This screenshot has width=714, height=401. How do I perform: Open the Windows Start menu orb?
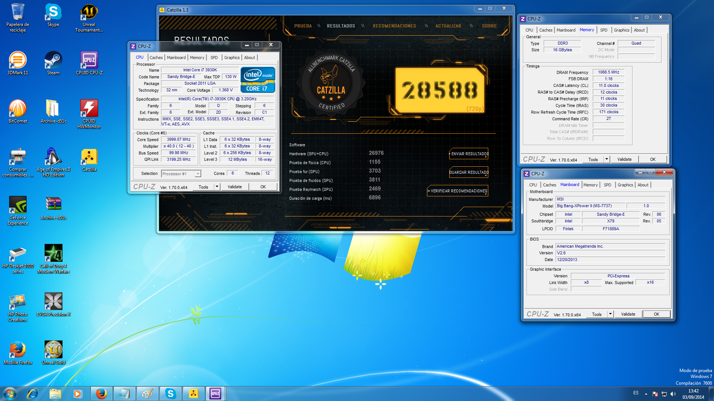point(10,394)
